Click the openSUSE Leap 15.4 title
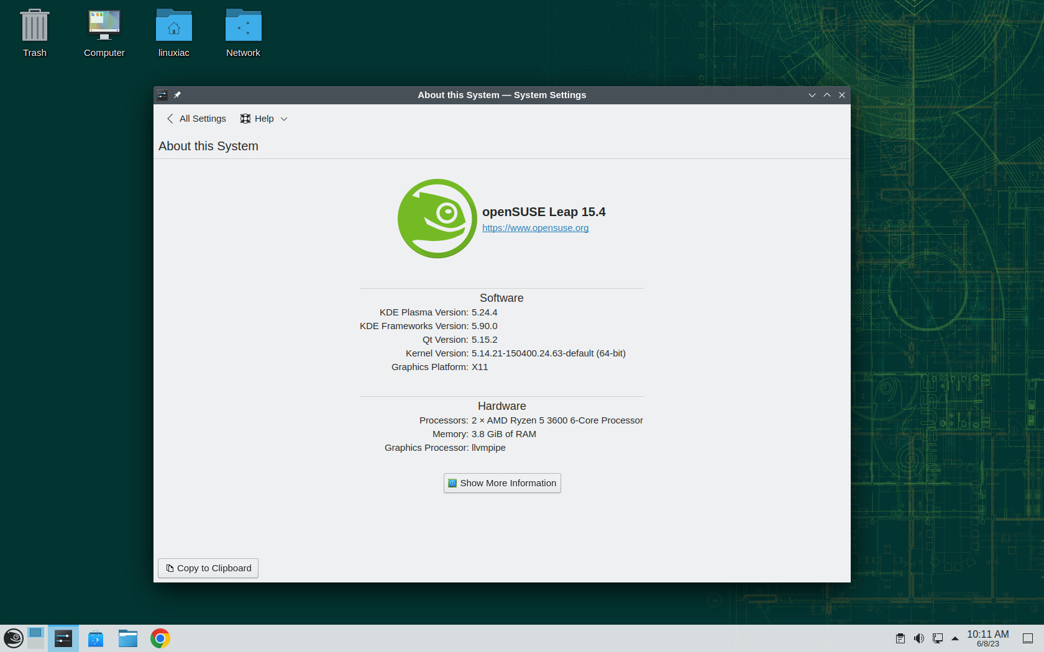The image size is (1044, 652). pos(544,212)
